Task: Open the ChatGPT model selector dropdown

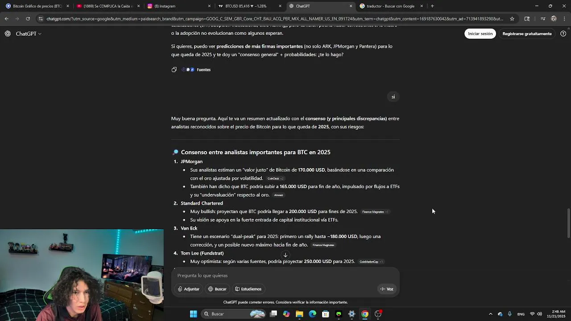Action: tap(29, 34)
